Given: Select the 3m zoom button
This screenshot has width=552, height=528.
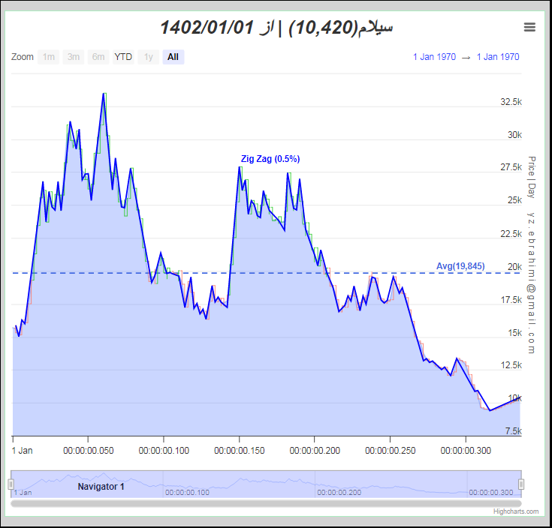Looking at the screenshot, I should tap(74, 57).
